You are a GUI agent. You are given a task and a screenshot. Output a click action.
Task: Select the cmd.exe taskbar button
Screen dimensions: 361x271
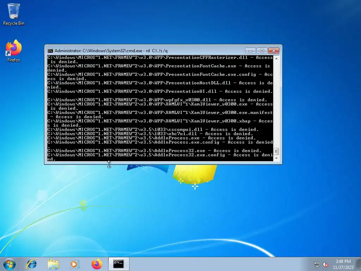(118, 264)
